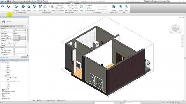Image resolution: width=186 pixels, height=104 pixels.
Task: Run the Open Shell Check tool
Action: 35,8
